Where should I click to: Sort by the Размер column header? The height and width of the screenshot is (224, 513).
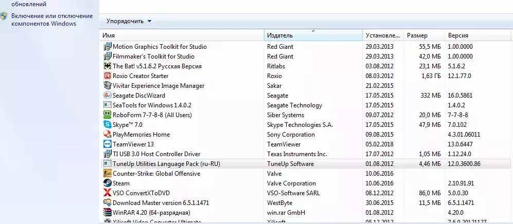424,35
